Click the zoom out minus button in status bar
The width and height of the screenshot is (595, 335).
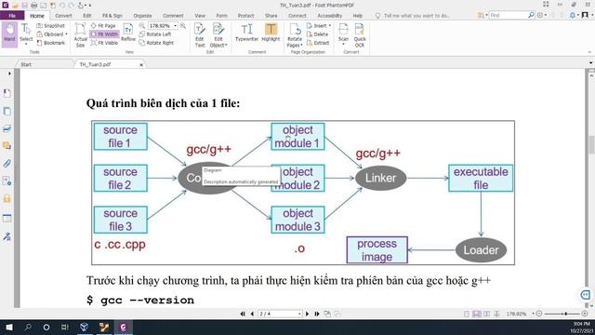pyautogui.click(x=539, y=314)
